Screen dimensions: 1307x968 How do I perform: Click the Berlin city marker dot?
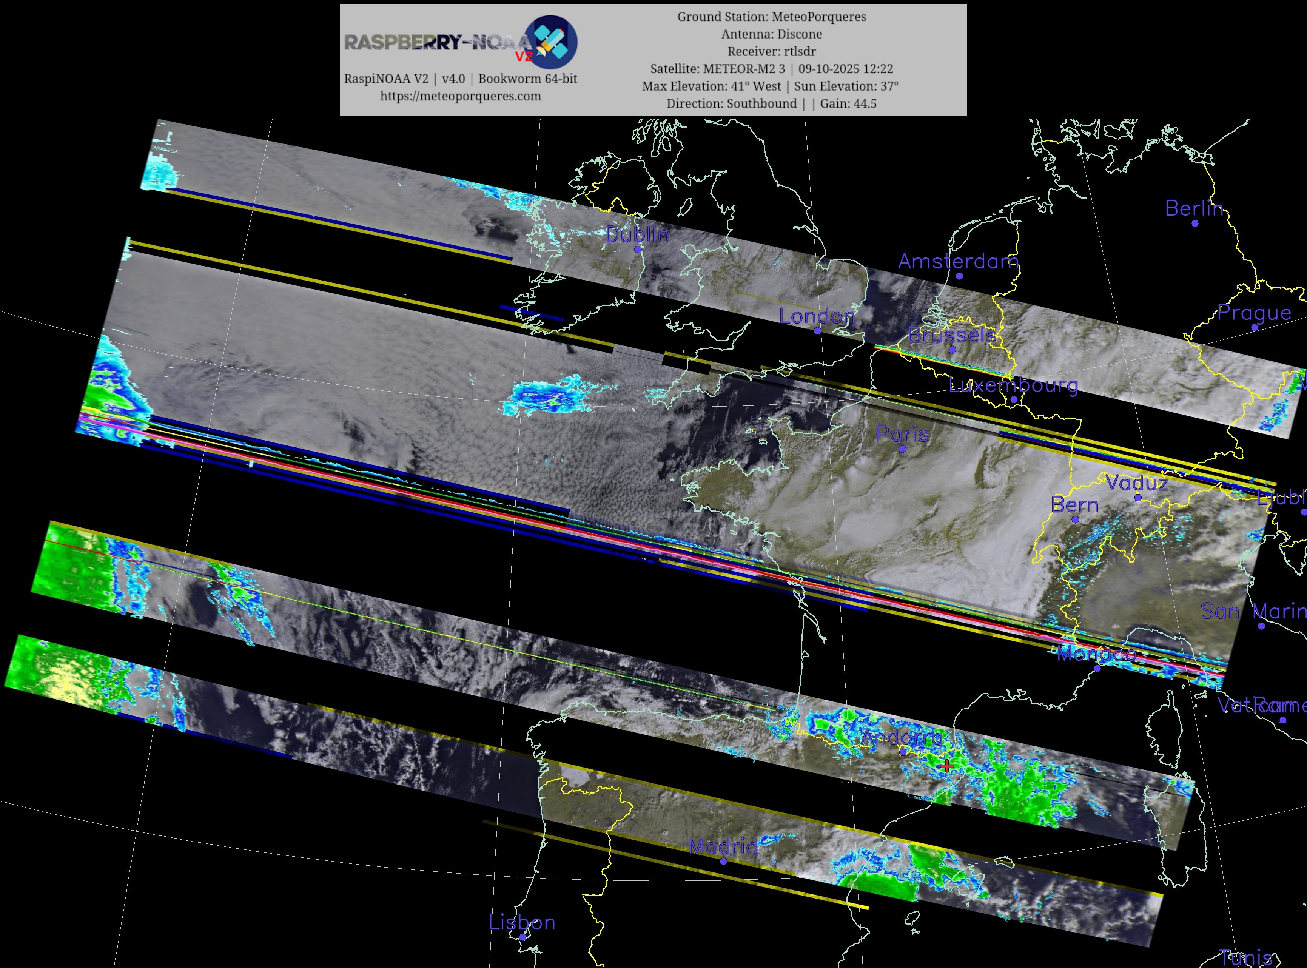1194,223
